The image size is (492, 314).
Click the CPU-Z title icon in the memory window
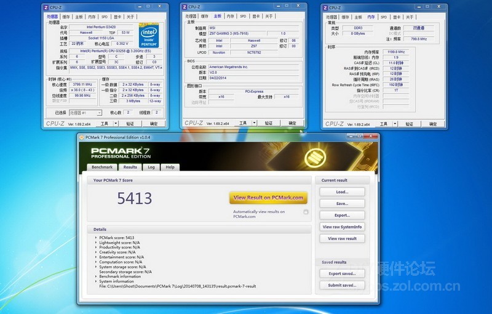[325, 8]
